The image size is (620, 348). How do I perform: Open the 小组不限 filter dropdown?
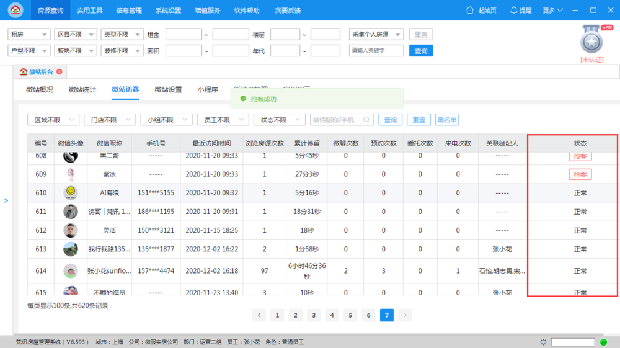click(x=166, y=120)
